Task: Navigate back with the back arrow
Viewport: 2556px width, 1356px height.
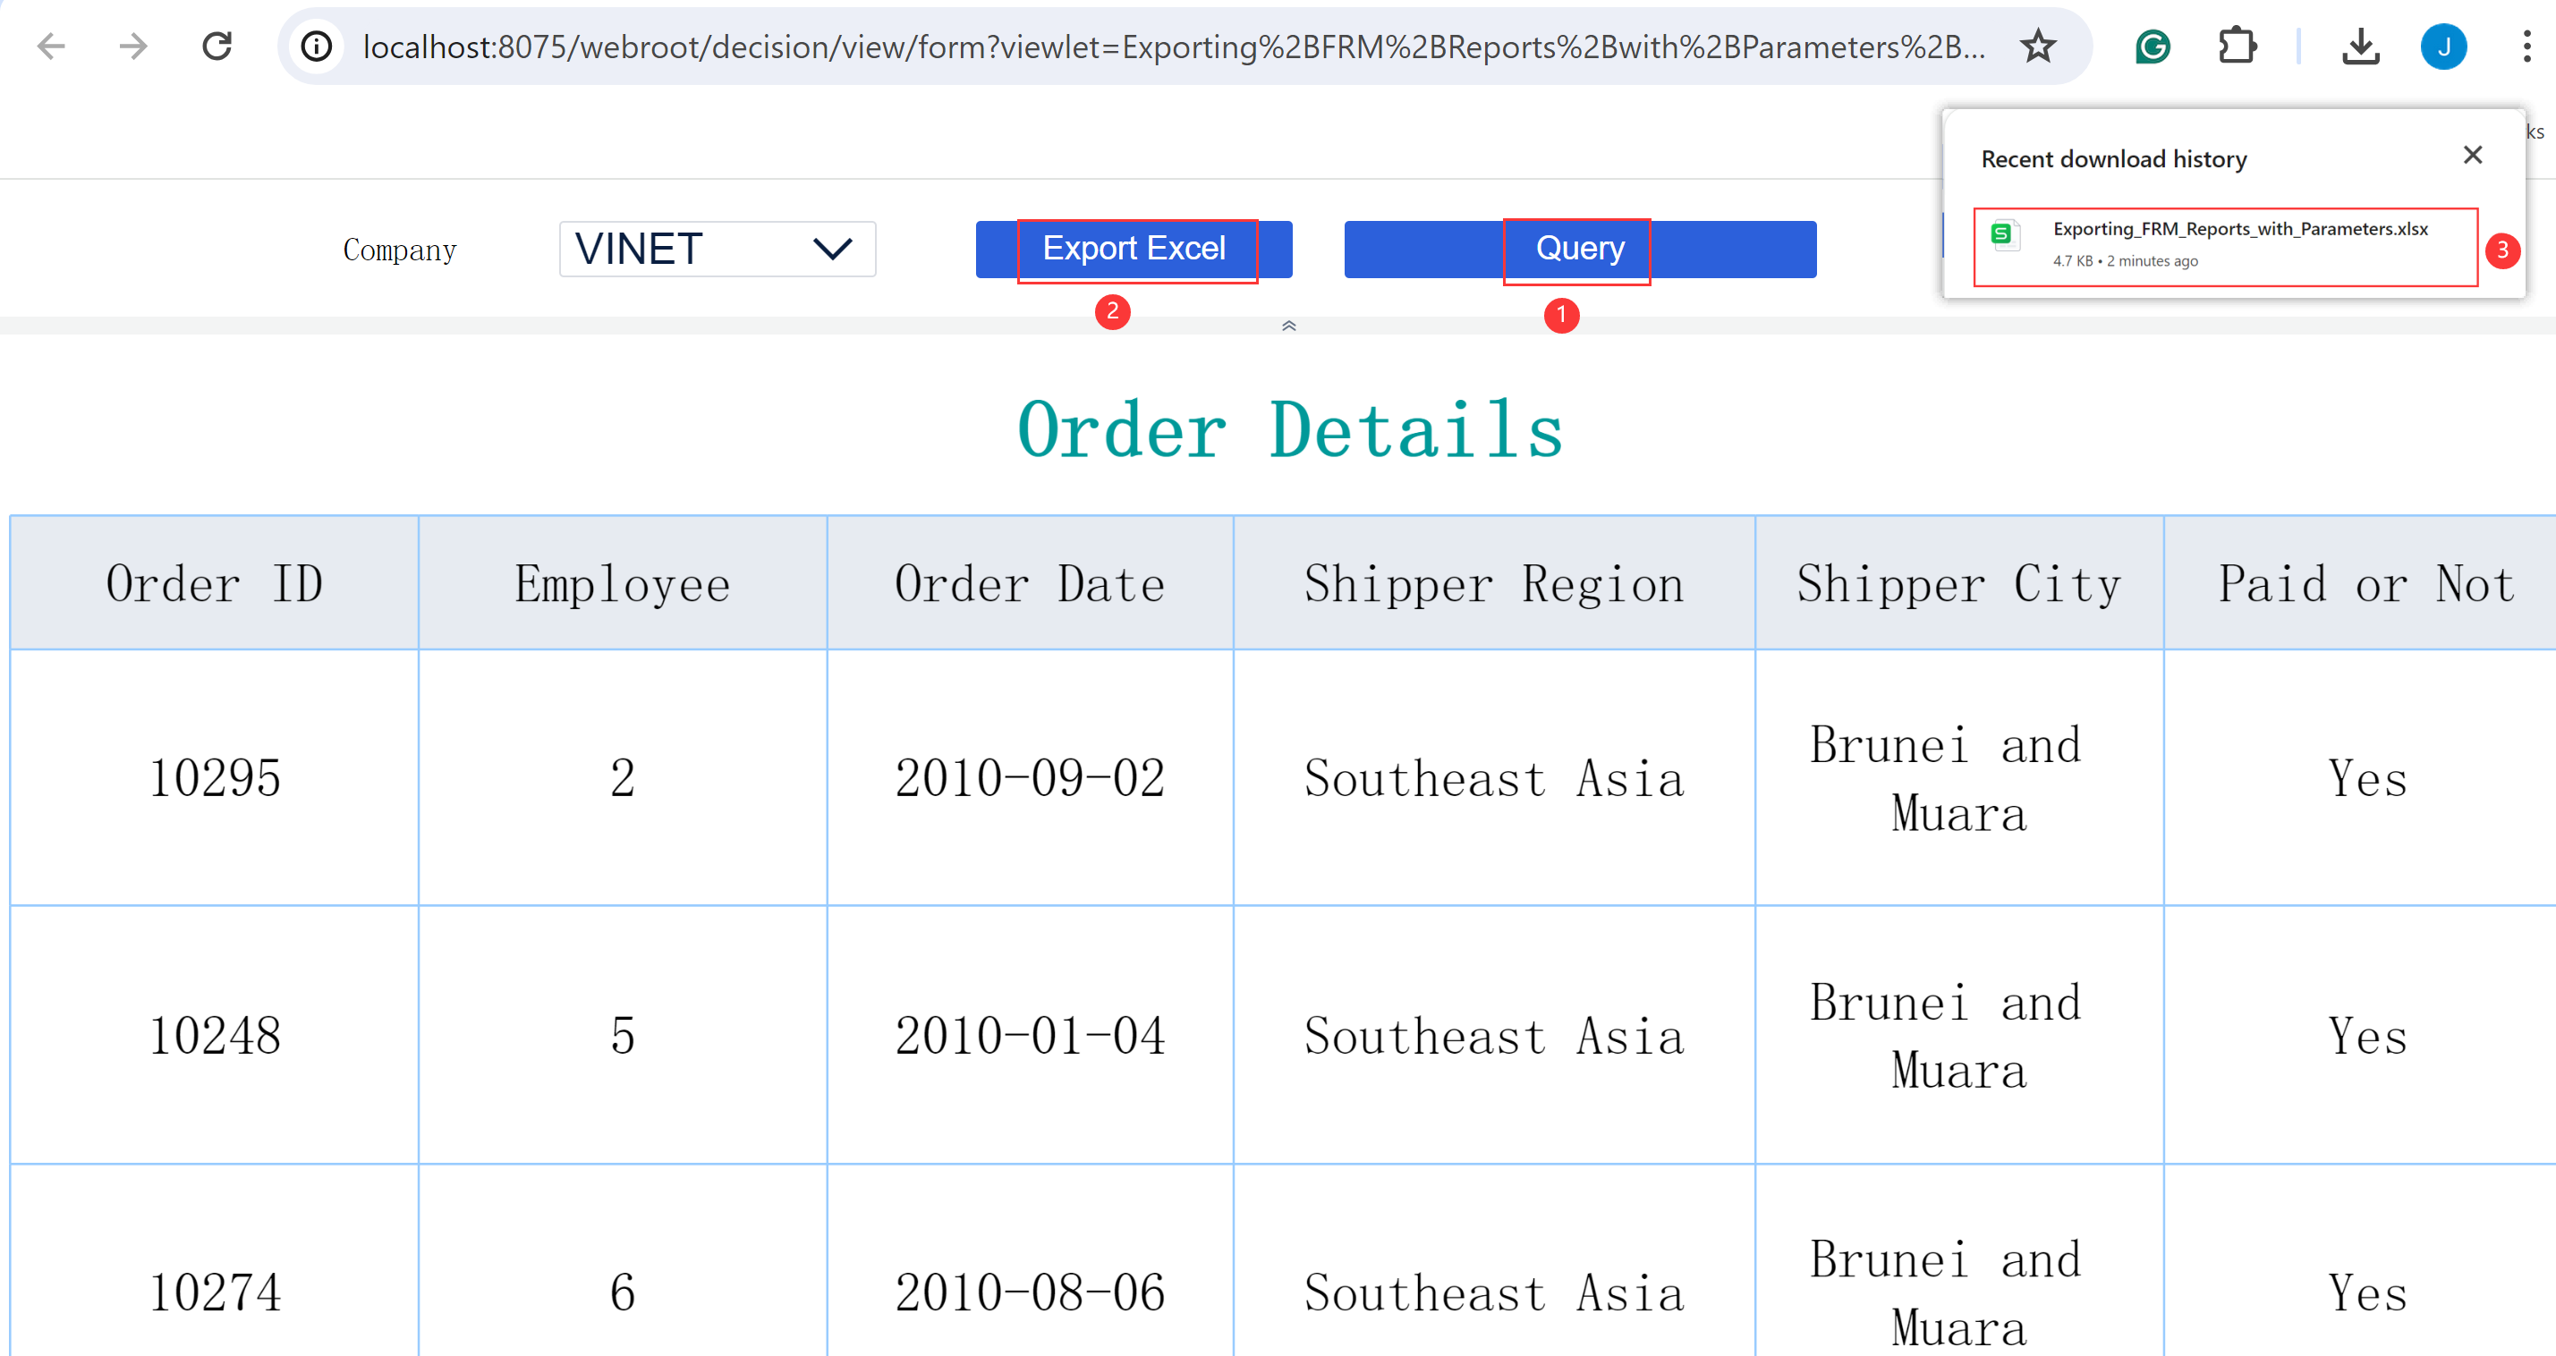Action: tap(49, 46)
